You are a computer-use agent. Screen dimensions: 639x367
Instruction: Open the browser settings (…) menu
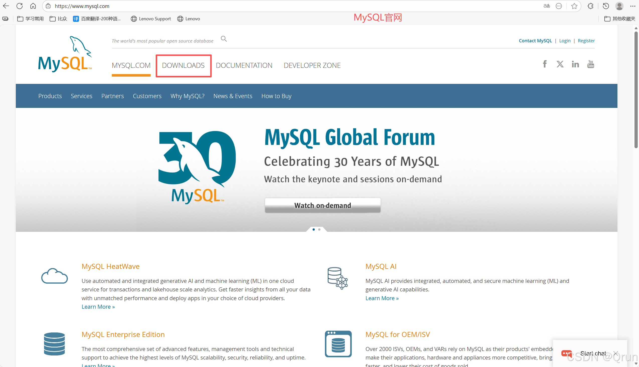(x=633, y=6)
